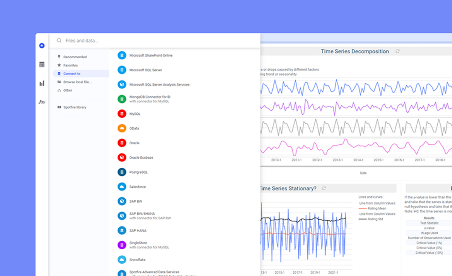Select the OData label
Screen dimensions: 452x276
tap(134, 128)
